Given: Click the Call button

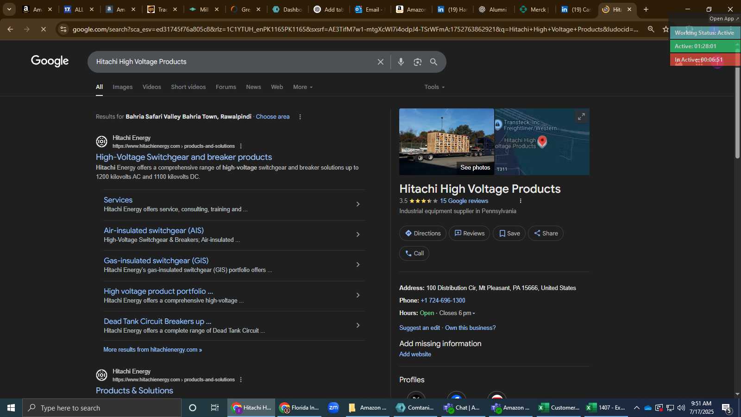Looking at the screenshot, I should click(x=414, y=253).
